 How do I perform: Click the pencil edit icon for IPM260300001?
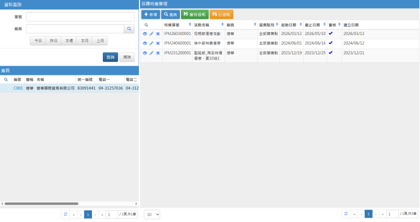coord(151,34)
